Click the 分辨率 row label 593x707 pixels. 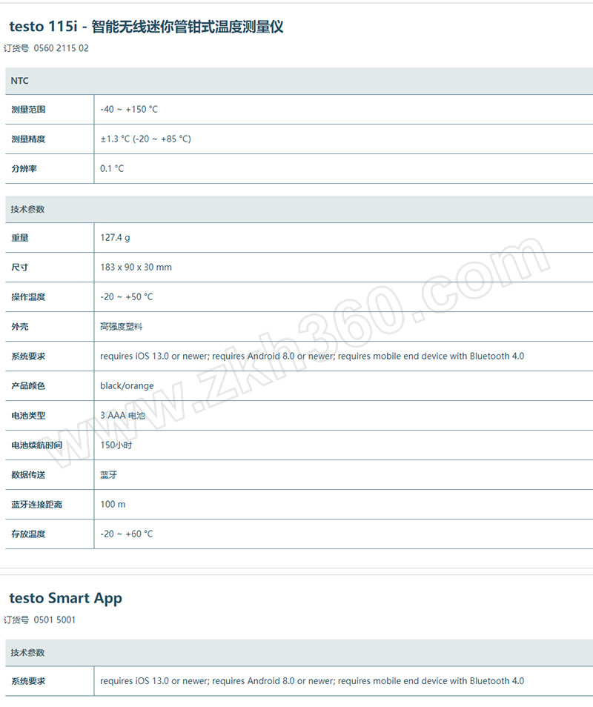tap(24, 169)
